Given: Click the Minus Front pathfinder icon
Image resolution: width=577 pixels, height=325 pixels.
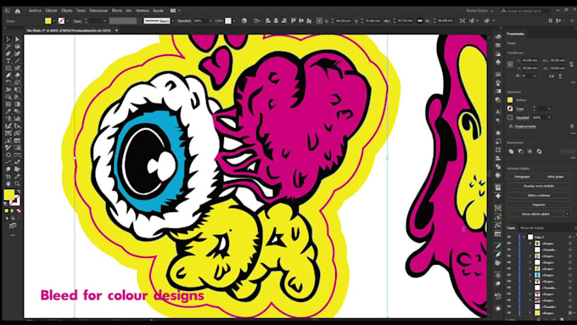Looking at the screenshot, I should point(520,151).
